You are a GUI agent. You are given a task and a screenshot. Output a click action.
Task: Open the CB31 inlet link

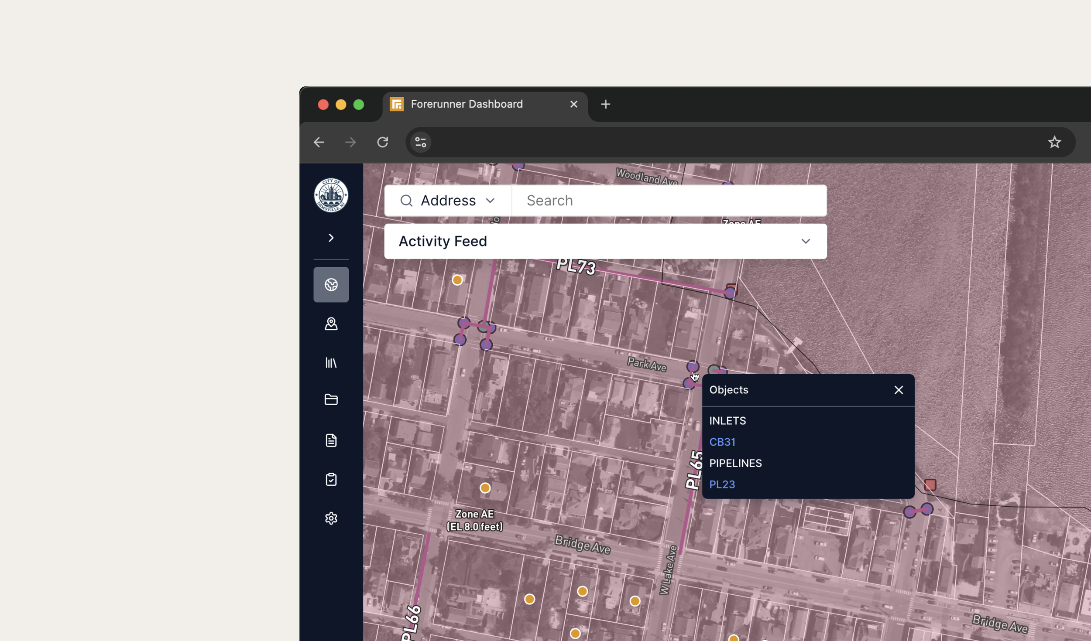pos(722,442)
